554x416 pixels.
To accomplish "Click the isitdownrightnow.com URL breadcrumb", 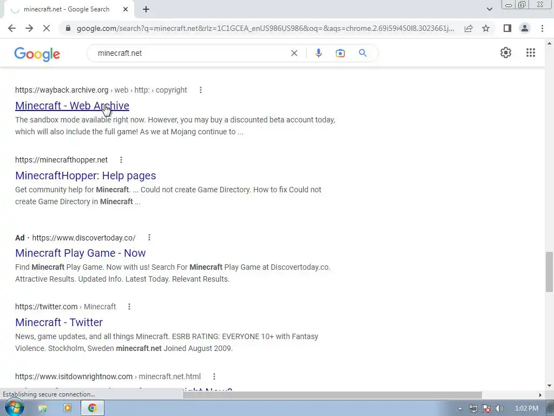I will click(108, 376).
